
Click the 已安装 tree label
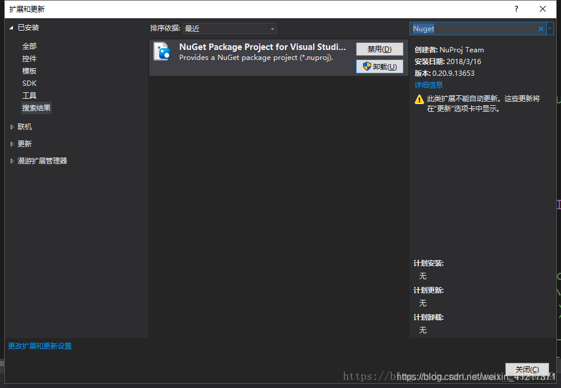[x=28, y=28]
